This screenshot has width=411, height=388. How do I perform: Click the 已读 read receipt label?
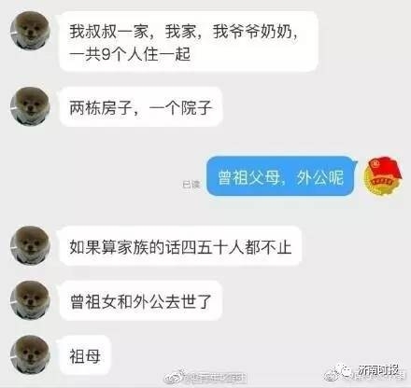[x=191, y=185]
